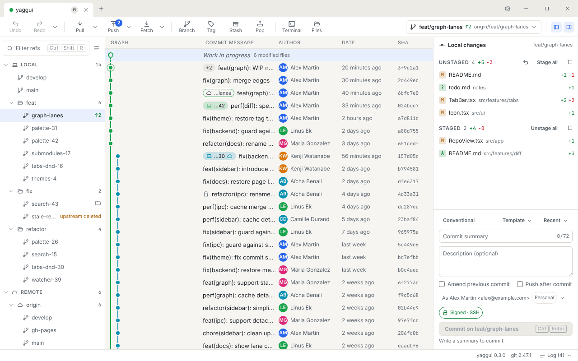
Task: Click the ...42 local branch badge
Action: point(215,106)
